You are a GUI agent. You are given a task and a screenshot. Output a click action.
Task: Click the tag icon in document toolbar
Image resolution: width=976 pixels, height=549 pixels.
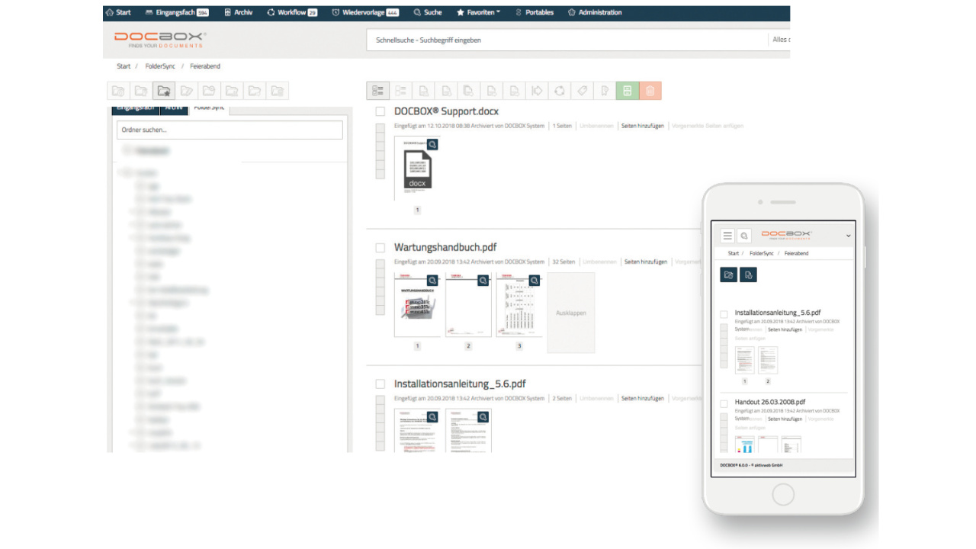click(582, 91)
